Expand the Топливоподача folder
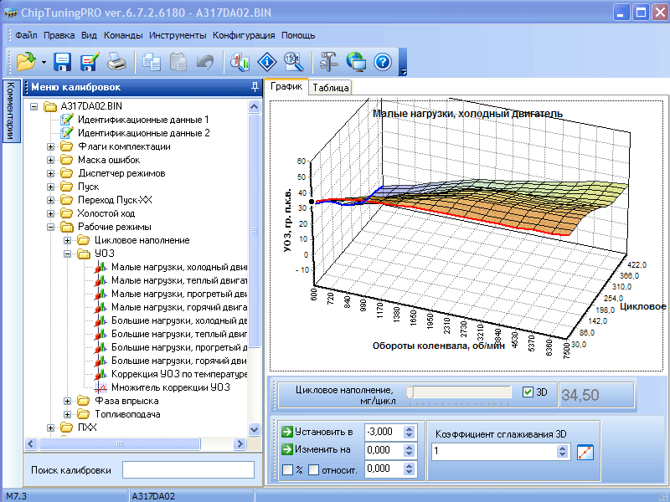670x502 pixels. click(x=66, y=414)
